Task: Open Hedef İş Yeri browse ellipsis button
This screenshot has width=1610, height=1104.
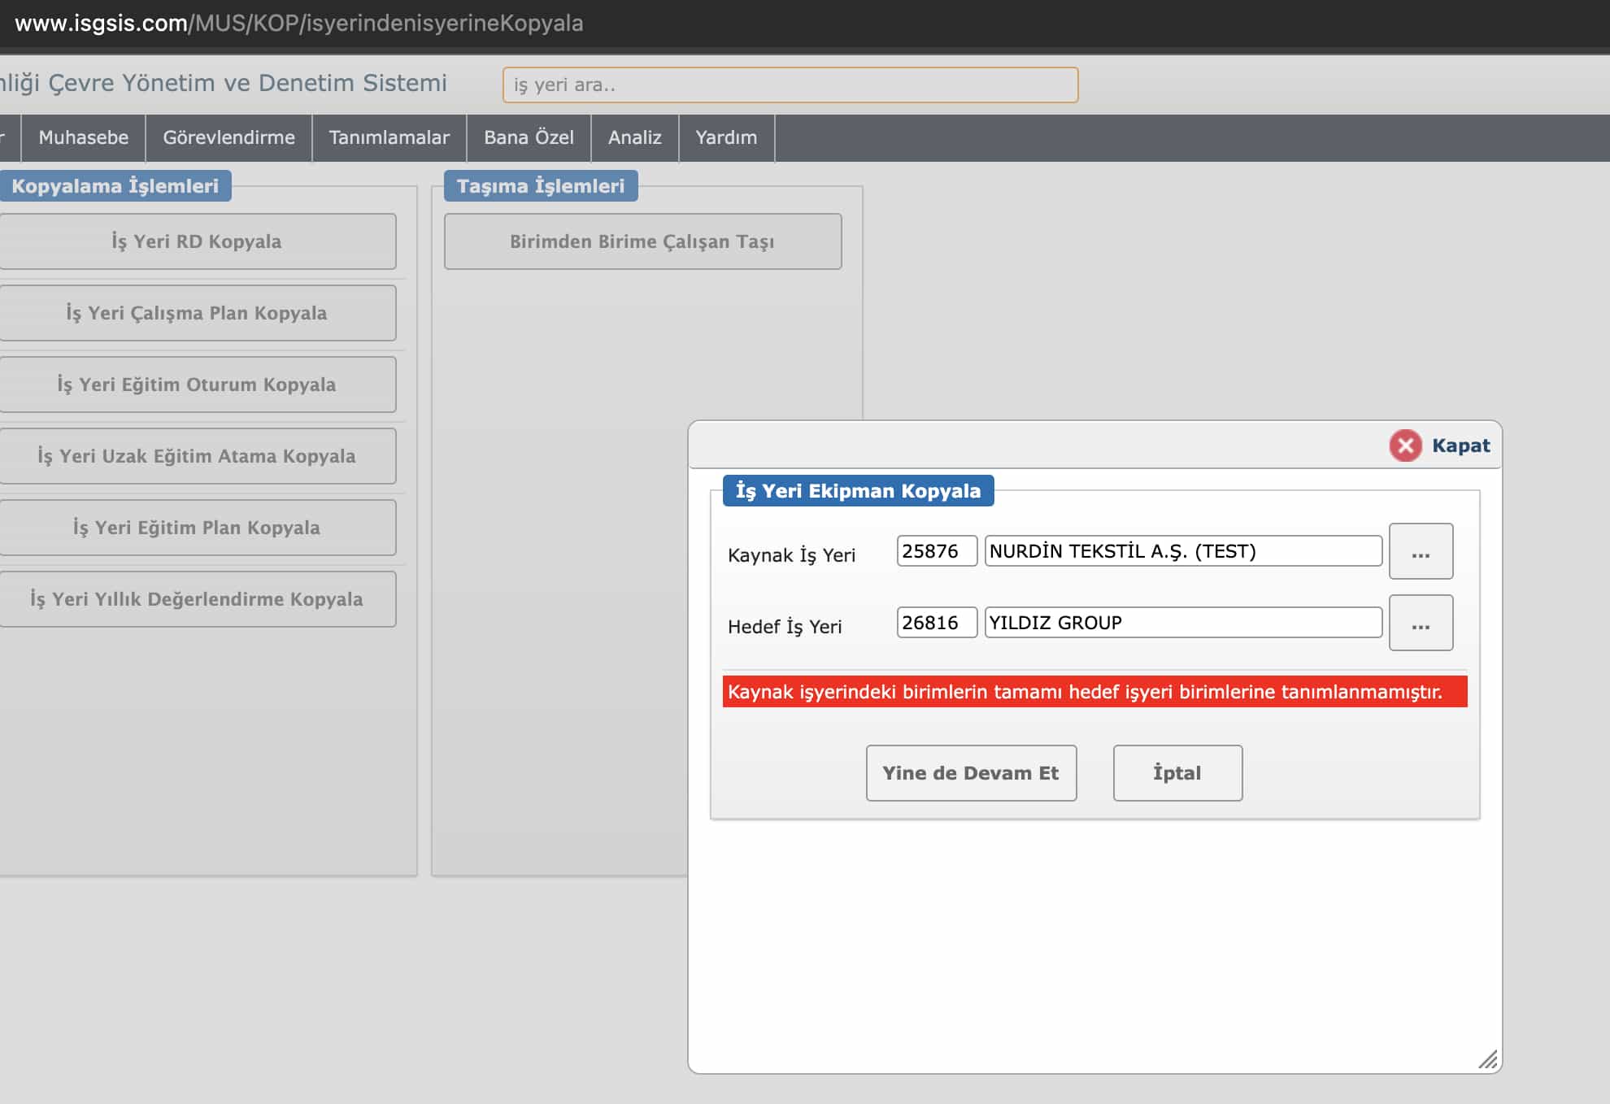Action: 1420,623
